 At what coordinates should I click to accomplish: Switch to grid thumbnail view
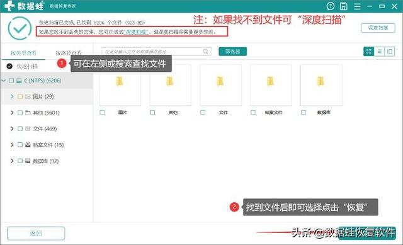[368, 52]
